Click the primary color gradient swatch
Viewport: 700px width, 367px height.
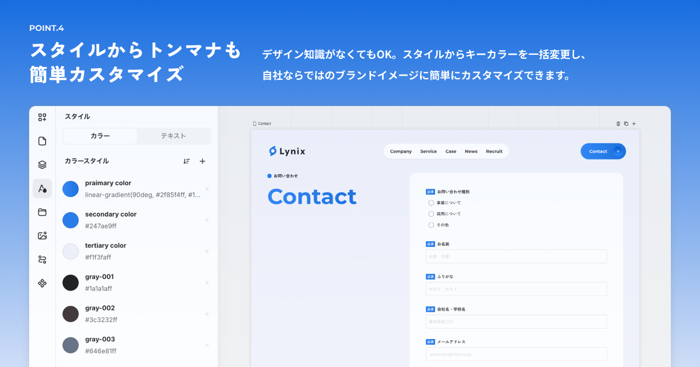(x=71, y=189)
